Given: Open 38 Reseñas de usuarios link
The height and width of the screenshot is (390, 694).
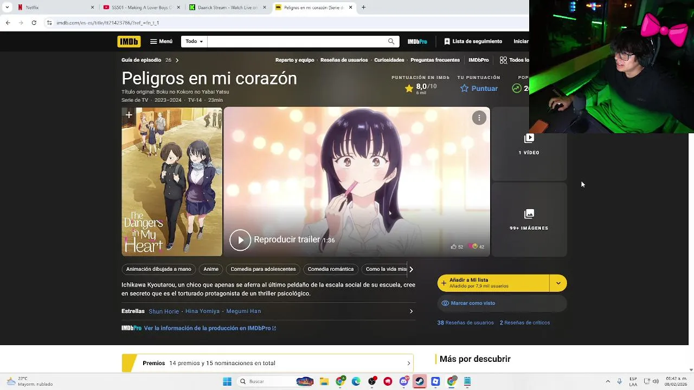Looking at the screenshot, I should click(x=465, y=323).
